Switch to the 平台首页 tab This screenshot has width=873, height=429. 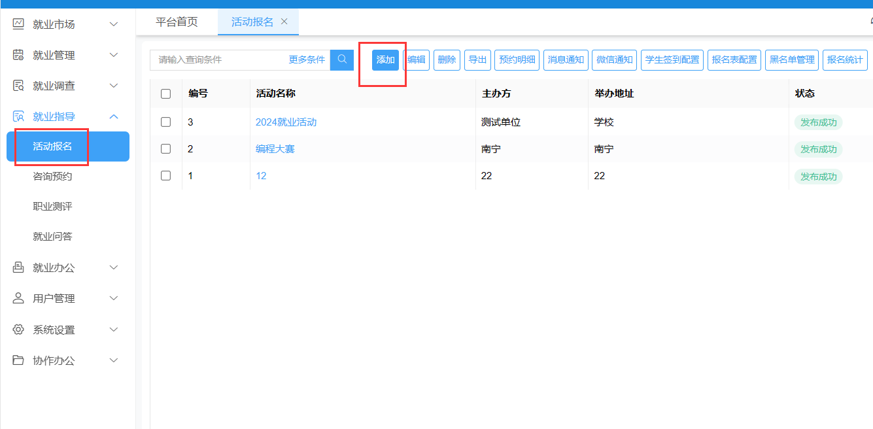pyautogui.click(x=177, y=22)
